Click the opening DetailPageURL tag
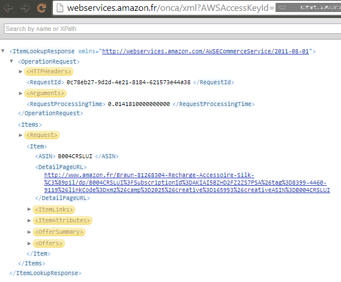Viewport: 341px width, 282px height. click(x=61, y=167)
